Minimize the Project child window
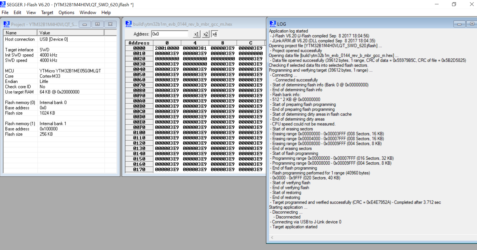The width and height of the screenshot is (477, 250). [x=85, y=24]
